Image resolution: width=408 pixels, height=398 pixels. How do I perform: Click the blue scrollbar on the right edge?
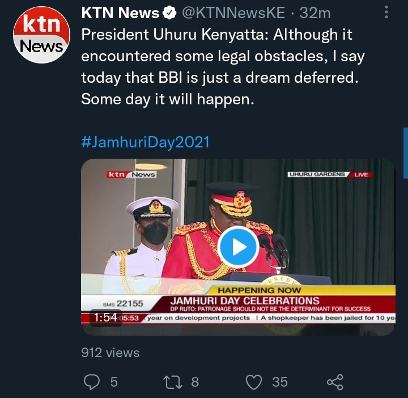406,153
